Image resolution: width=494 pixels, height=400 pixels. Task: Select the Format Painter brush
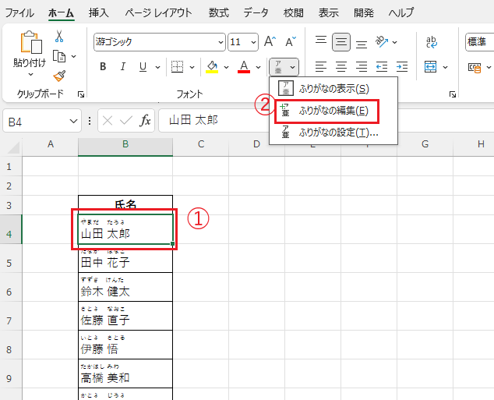[x=59, y=76]
